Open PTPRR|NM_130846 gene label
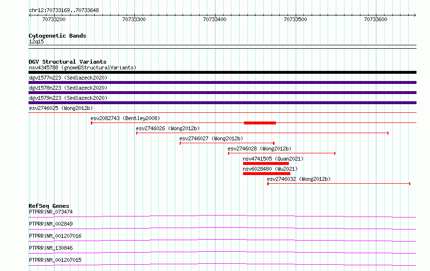The height and width of the screenshot is (271, 430). coord(51,248)
